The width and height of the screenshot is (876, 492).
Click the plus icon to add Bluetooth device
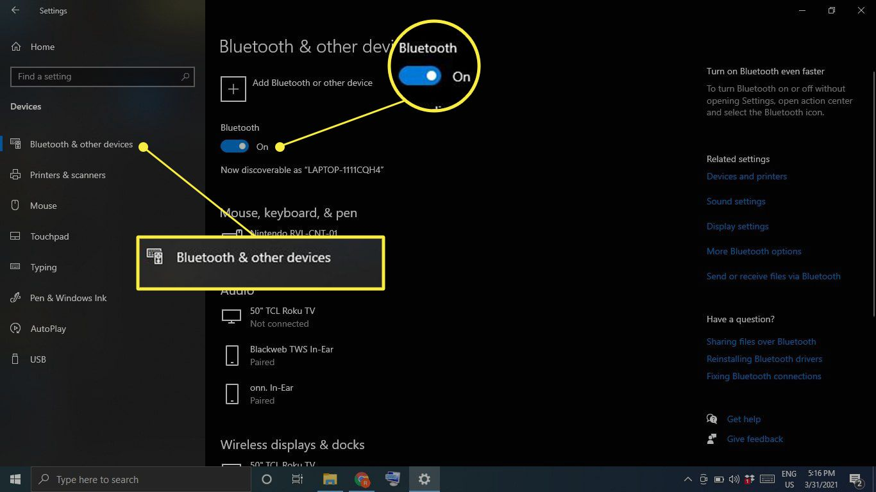pyautogui.click(x=233, y=89)
